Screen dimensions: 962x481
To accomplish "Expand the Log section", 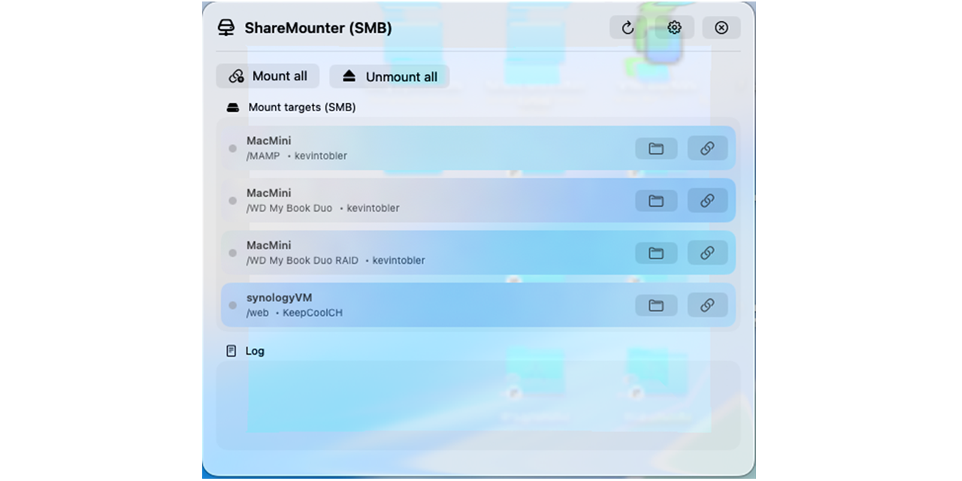I will pyautogui.click(x=254, y=350).
